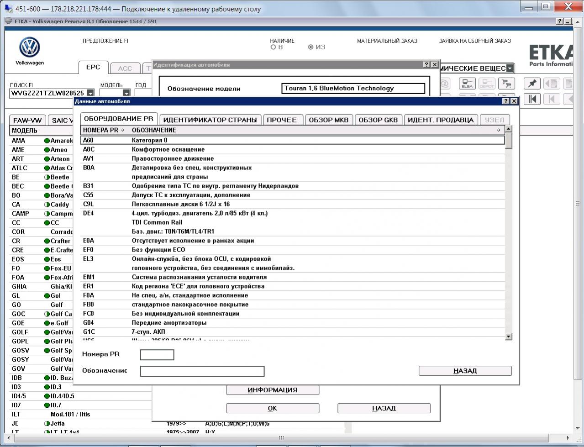Image resolution: width=584 pixels, height=447 pixels.
Task: Switch to the EPC tab
Action: [x=93, y=68]
